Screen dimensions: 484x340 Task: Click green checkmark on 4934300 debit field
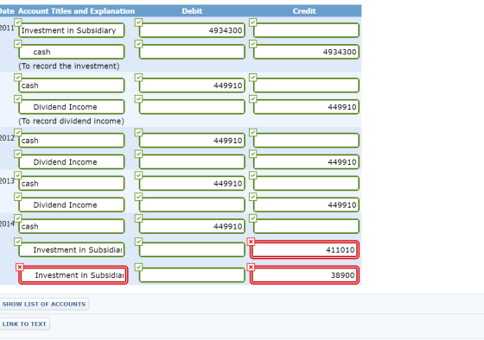(138, 22)
